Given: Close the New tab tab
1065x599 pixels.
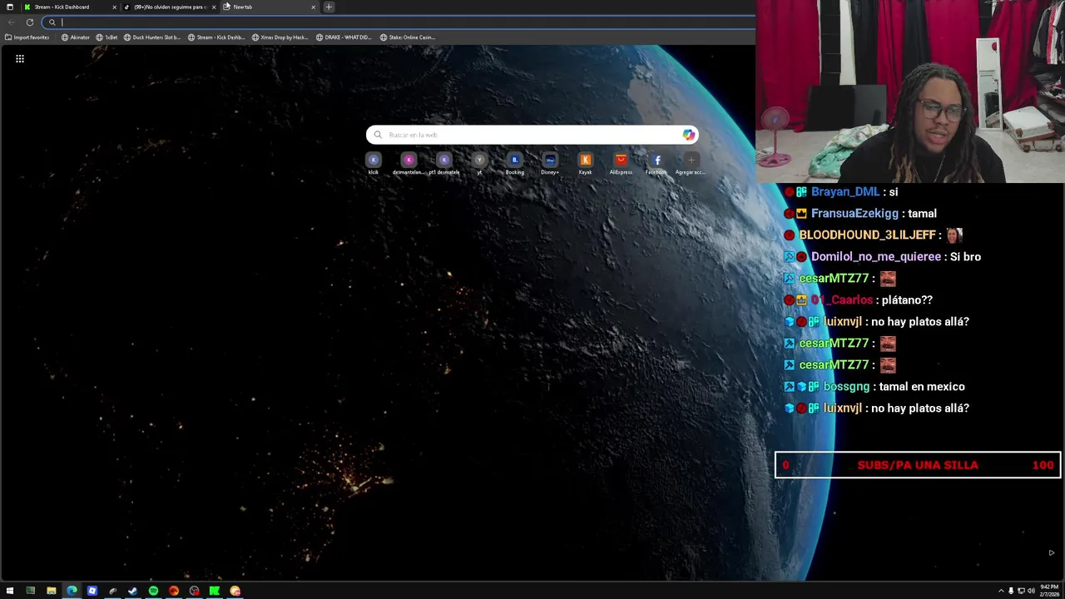Looking at the screenshot, I should [313, 7].
